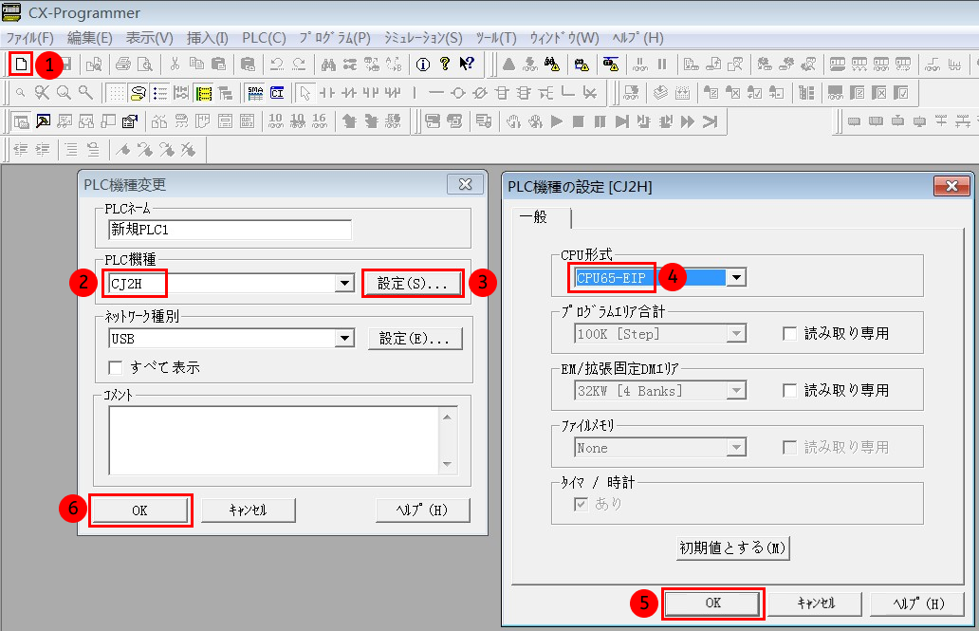Select the new open contact tool
The image size is (979, 631).
[x=327, y=93]
